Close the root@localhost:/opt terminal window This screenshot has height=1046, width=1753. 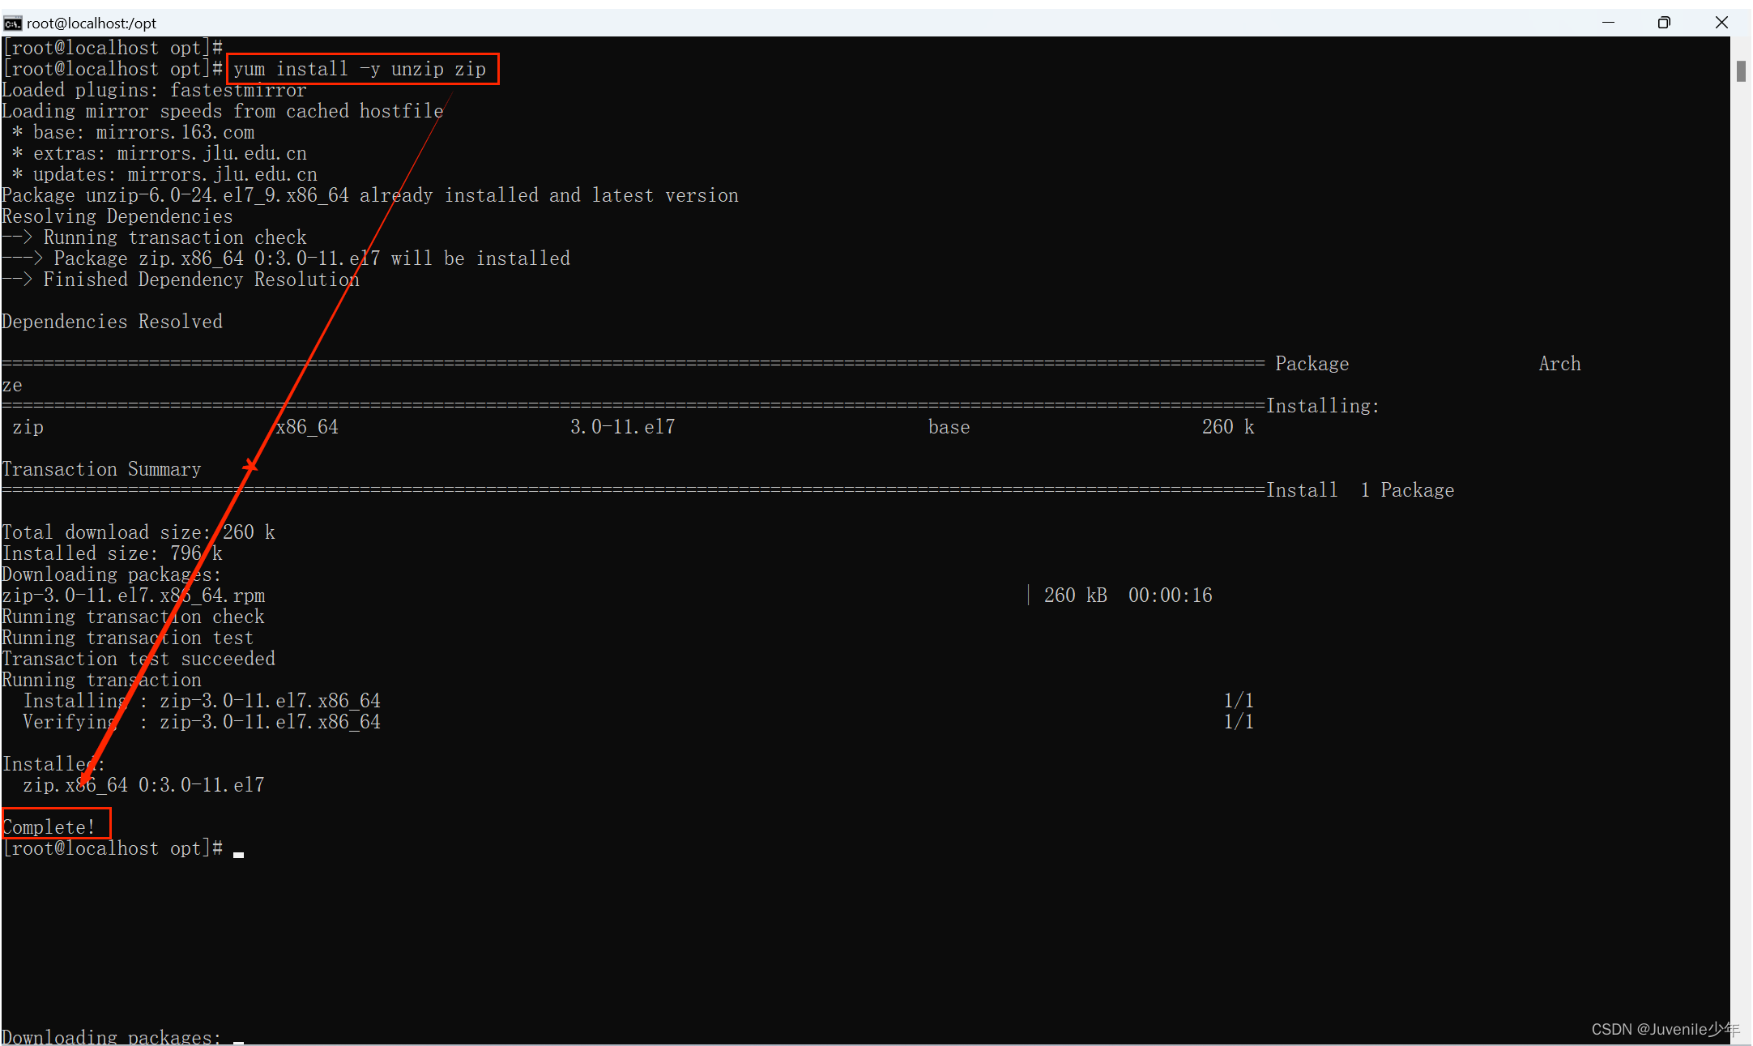coord(1721,23)
